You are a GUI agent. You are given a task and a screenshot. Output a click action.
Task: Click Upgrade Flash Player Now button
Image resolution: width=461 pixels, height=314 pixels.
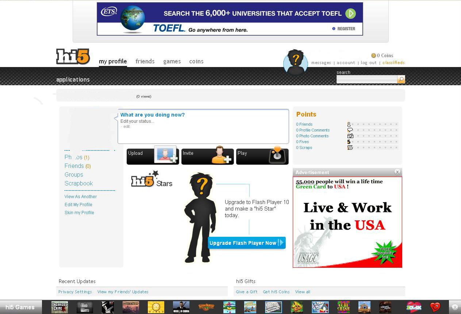coord(247,243)
